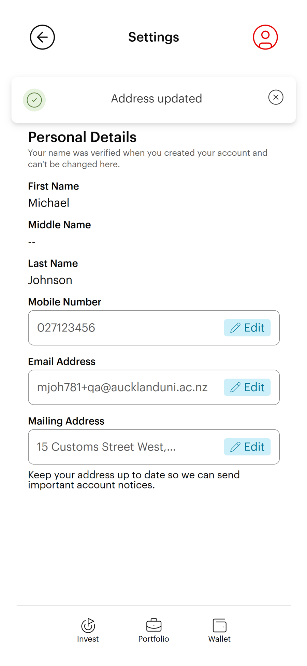Go to the Wallet tab
The height and width of the screenshot is (666, 307).
click(x=219, y=630)
